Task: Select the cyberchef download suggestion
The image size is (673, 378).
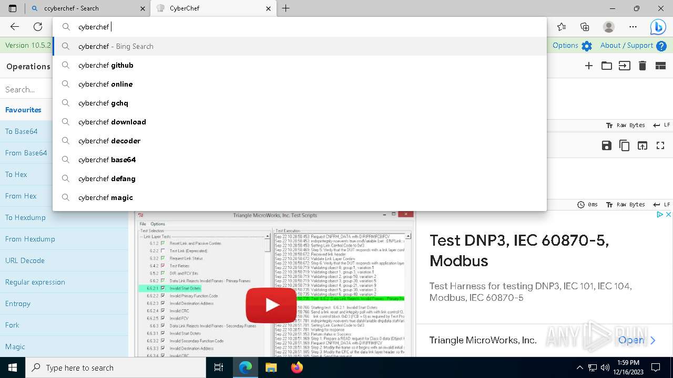Action: (x=300, y=122)
